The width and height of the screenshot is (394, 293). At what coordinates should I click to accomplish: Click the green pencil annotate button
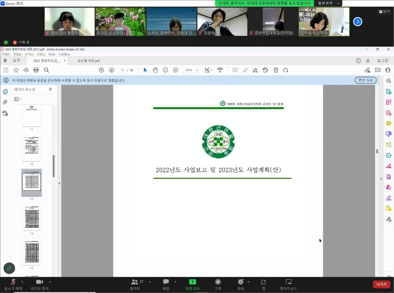pos(9,268)
